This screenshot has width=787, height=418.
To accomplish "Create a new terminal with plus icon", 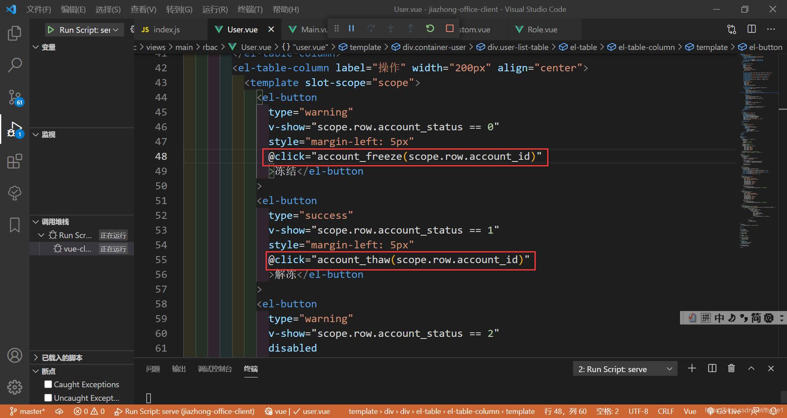I will [x=692, y=368].
